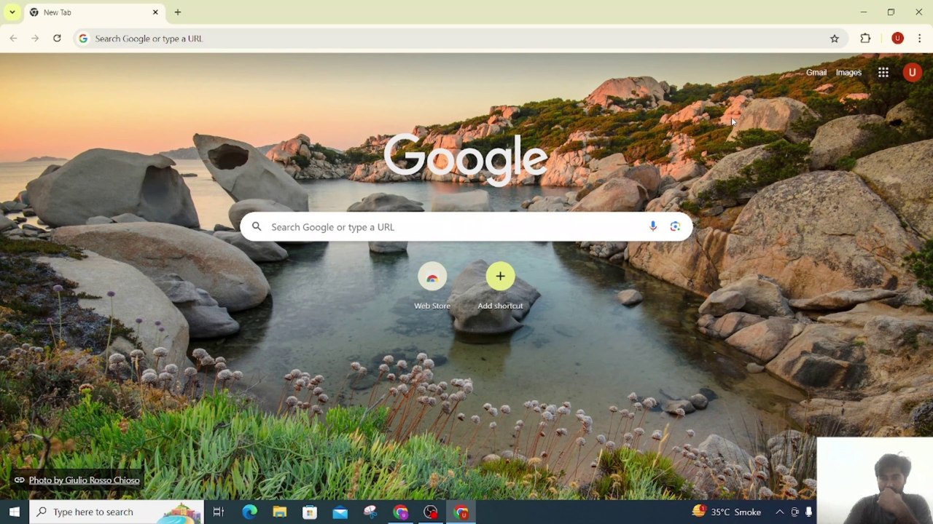Image resolution: width=933 pixels, height=524 pixels.
Task: Open the Extensions puzzle icon
Action: coord(865,39)
